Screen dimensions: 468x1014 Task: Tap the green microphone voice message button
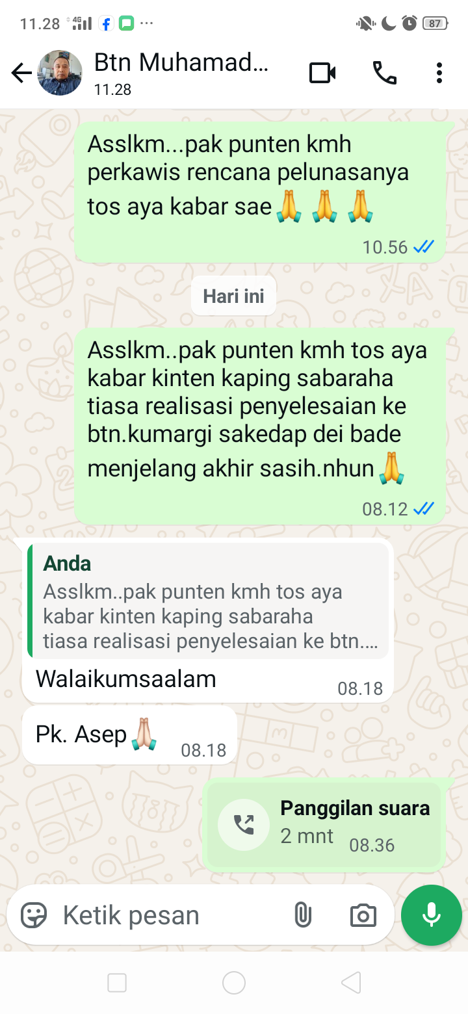432,915
